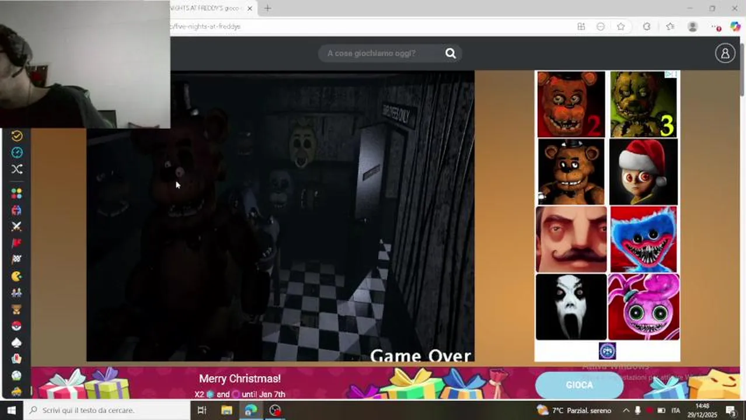Open the new games clock icon in sidebar
This screenshot has height=420, width=746.
17,153
